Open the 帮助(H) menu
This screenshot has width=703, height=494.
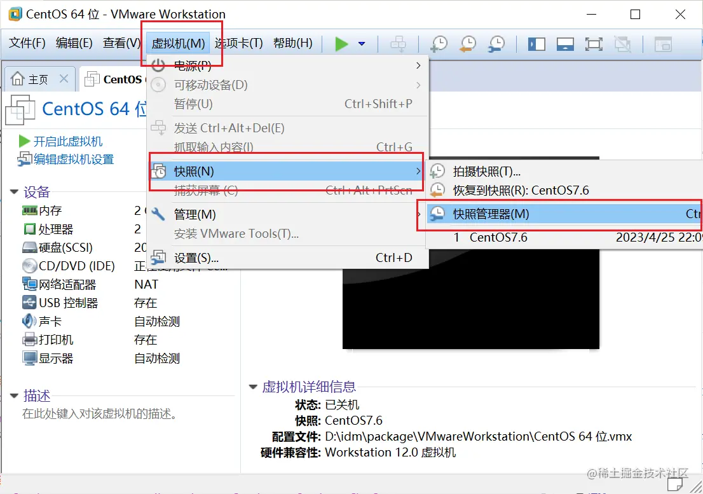pos(293,43)
